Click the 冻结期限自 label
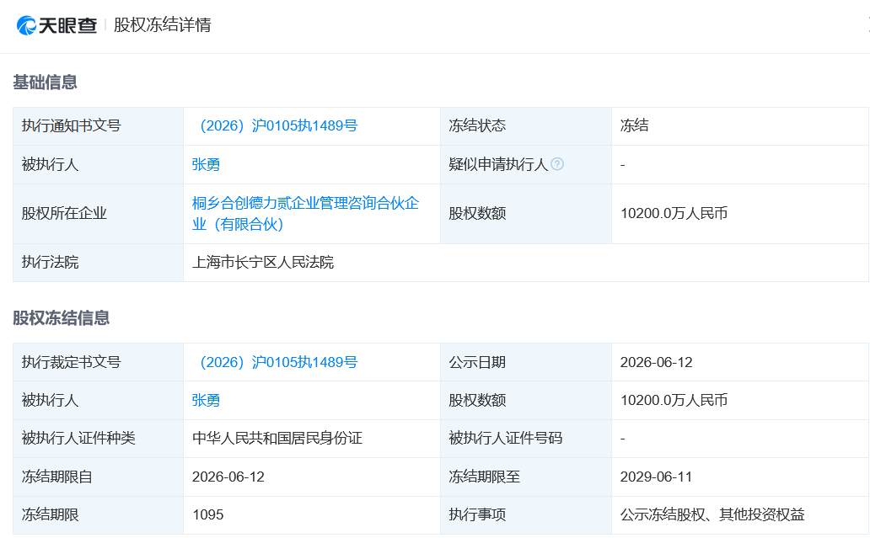 tap(57, 477)
